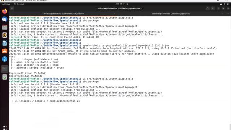
Task: Click the '[success] Total time: 11 s' line
Action: 54,37
